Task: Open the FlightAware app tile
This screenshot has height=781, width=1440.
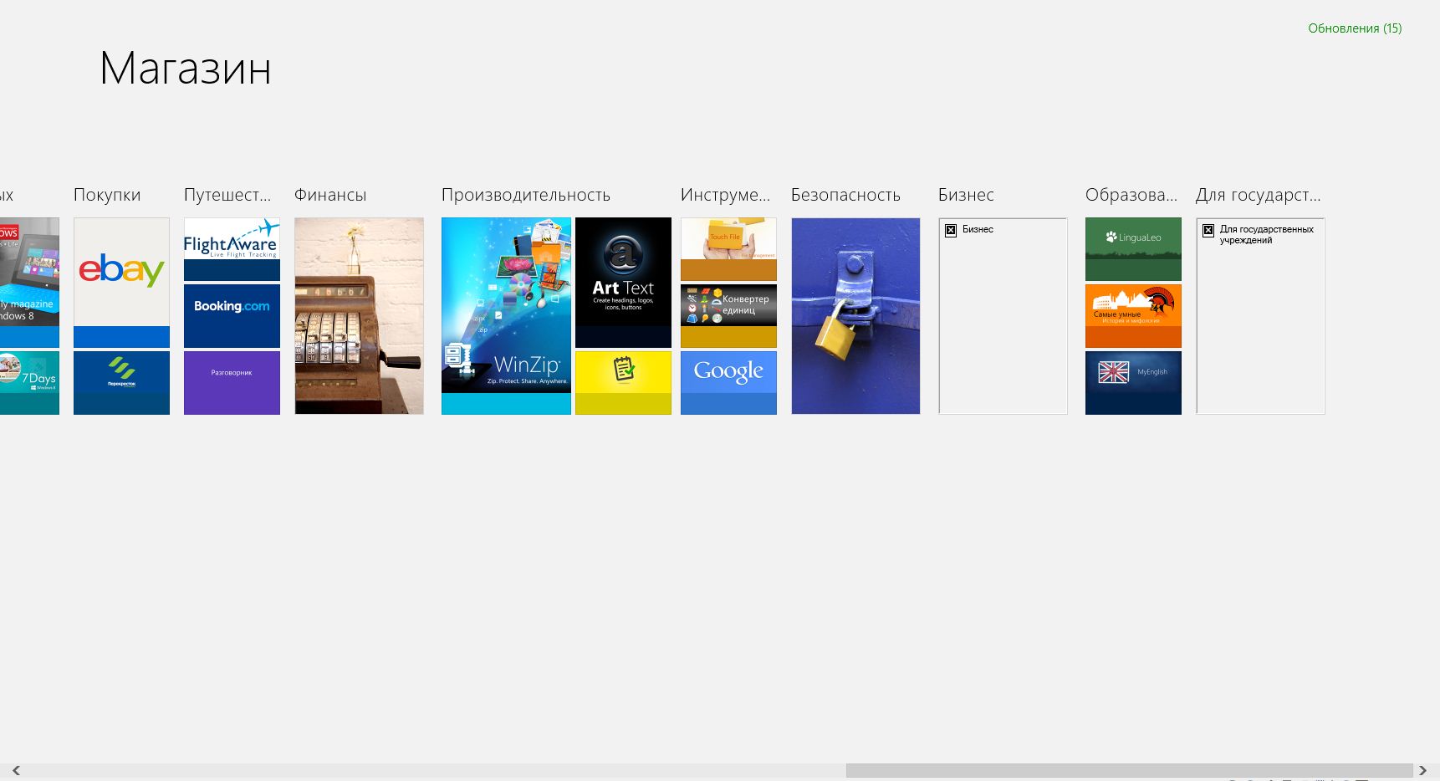Action: tap(232, 249)
